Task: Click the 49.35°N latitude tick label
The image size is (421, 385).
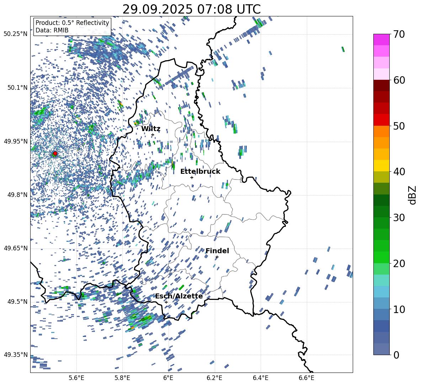Action: [x=15, y=355]
